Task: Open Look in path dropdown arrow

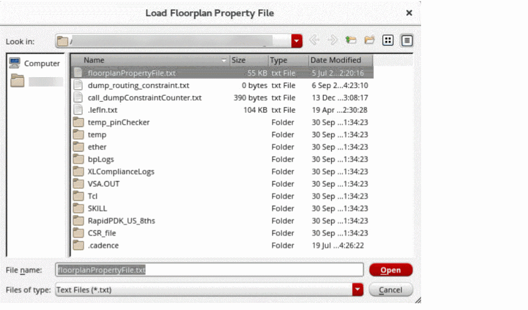Action: [x=297, y=41]
